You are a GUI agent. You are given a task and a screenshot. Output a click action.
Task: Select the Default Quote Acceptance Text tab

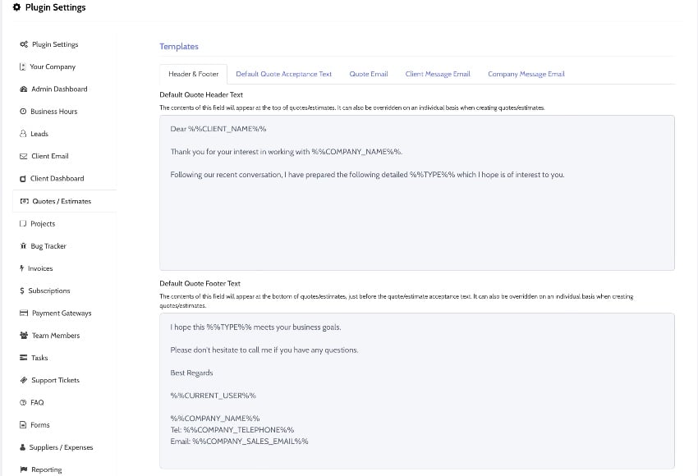(x=282, y=73)
